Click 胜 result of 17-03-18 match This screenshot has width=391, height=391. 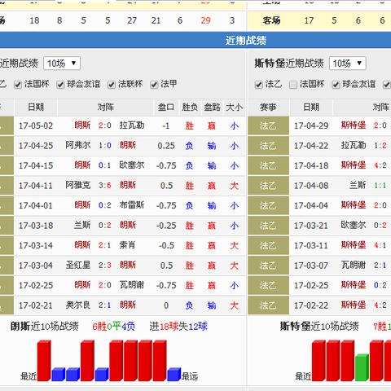click(x=190, y=226)
